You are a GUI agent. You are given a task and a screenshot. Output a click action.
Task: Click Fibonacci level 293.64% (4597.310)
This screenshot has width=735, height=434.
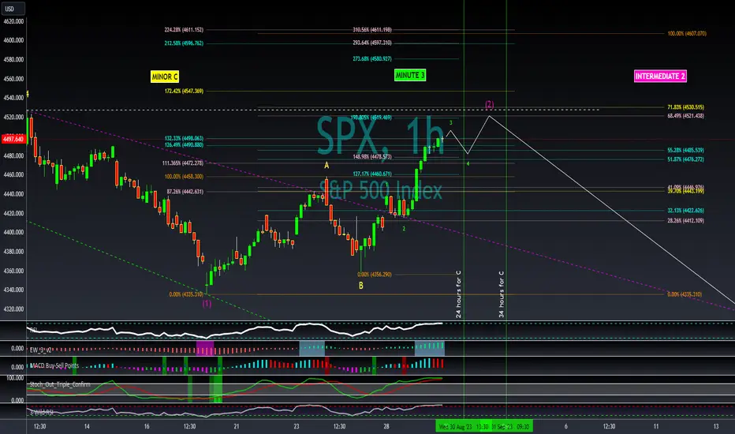[x=372, y=43]
